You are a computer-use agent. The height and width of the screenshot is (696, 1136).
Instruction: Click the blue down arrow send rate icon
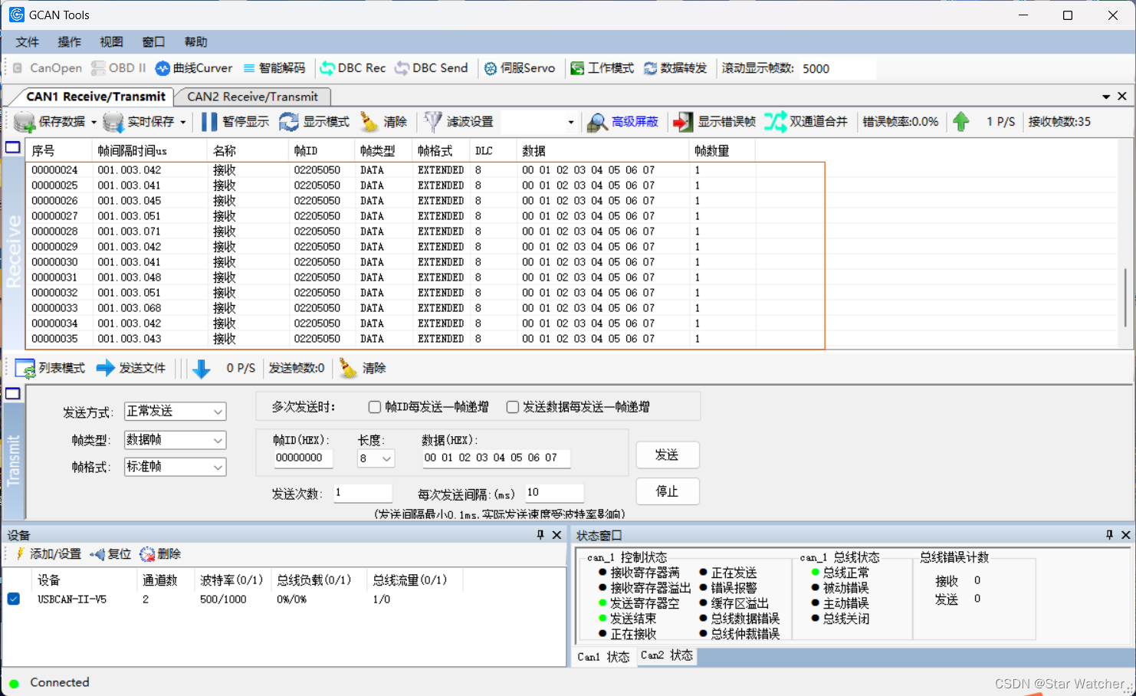pos(202,369)
